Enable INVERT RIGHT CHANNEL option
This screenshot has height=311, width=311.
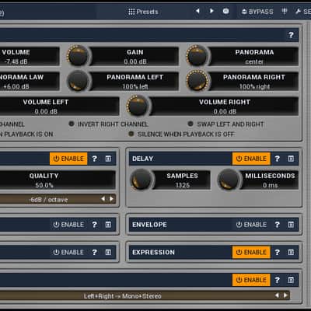tap(109, 124)
